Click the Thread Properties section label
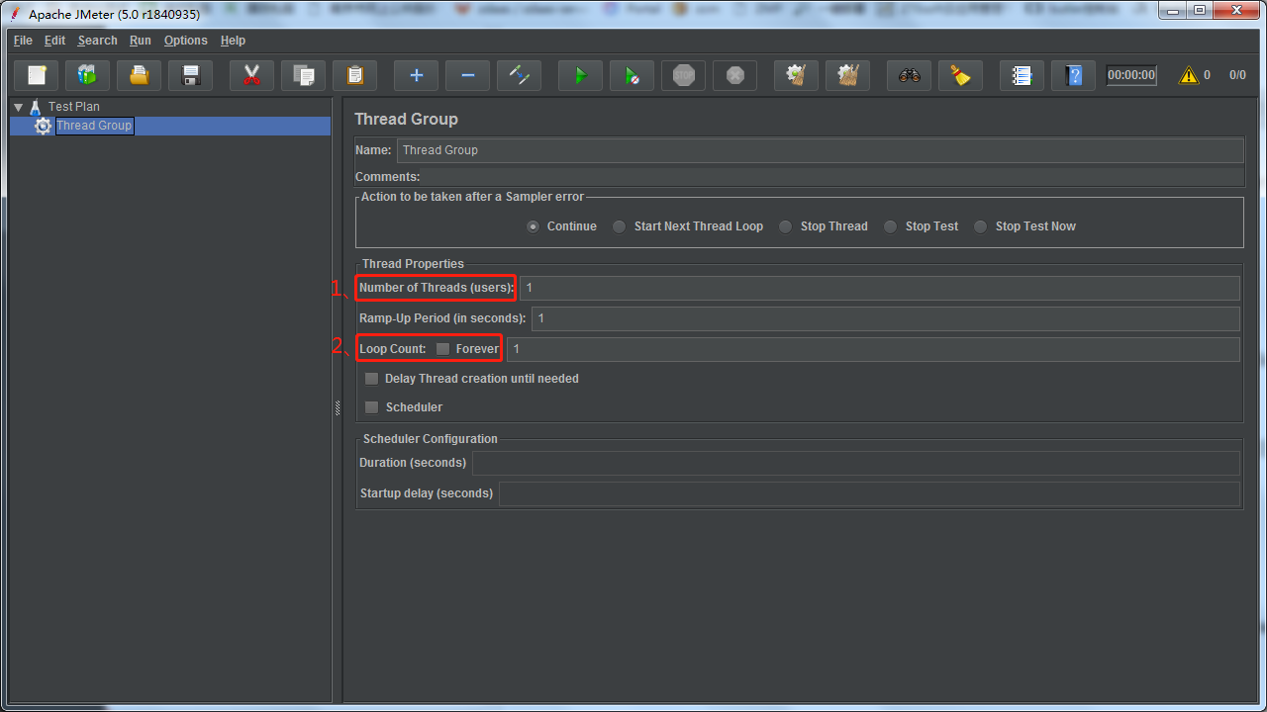Image resolution: width=1267 pixels, height=712 pixels. (413, 264)
